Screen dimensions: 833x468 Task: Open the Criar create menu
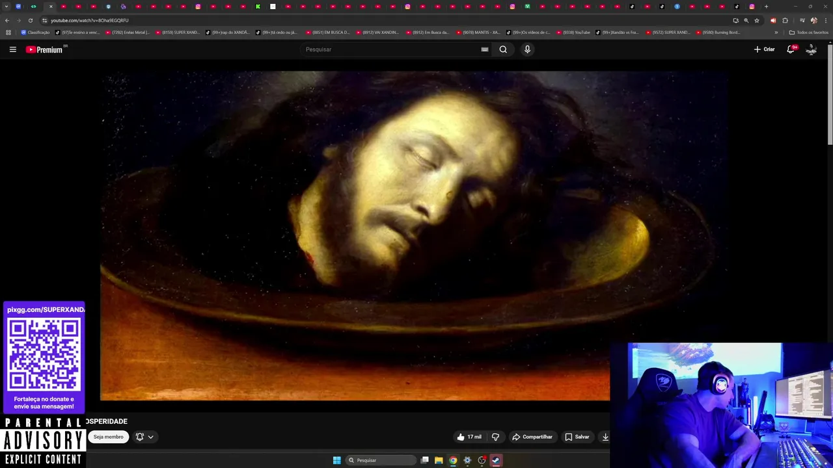point(764,49)
